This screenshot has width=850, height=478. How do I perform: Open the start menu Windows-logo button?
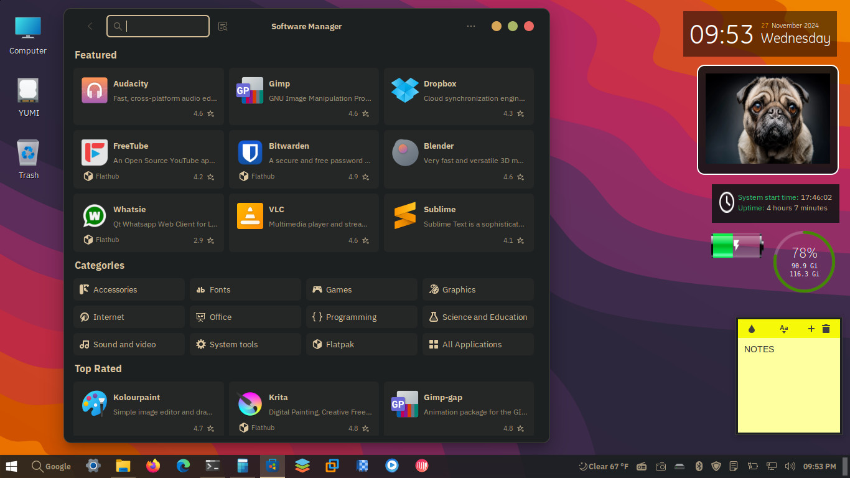(12, 466)
